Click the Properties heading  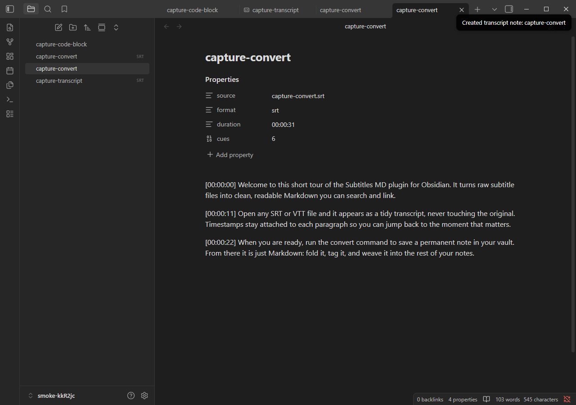(x=222, y=80)
